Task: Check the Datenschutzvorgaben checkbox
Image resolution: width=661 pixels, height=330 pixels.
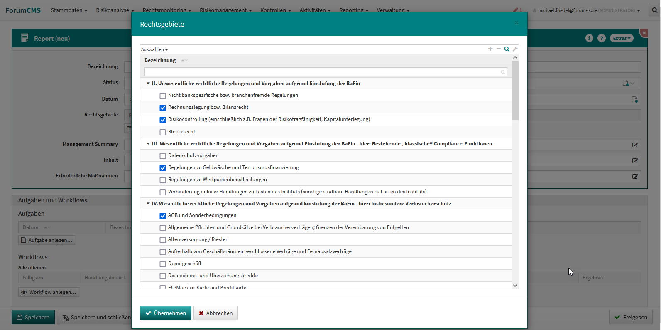Action: click(163, 156)
